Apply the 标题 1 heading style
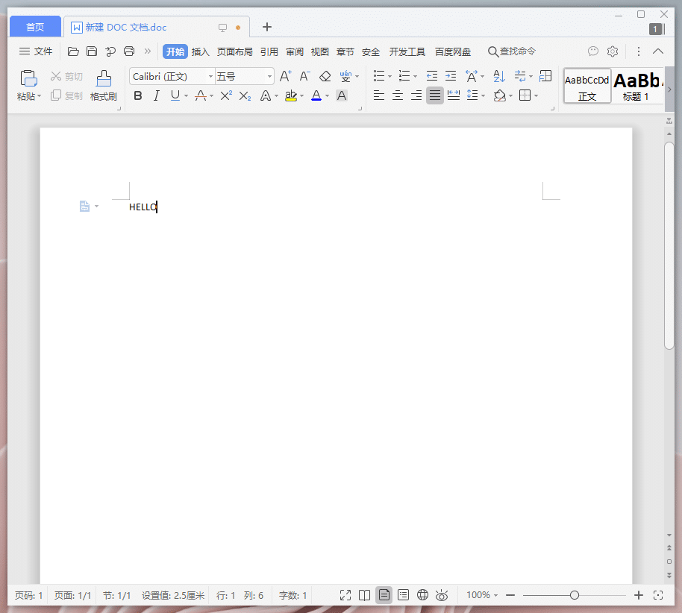This screenshot has width=682, height=613. point(638,86)
